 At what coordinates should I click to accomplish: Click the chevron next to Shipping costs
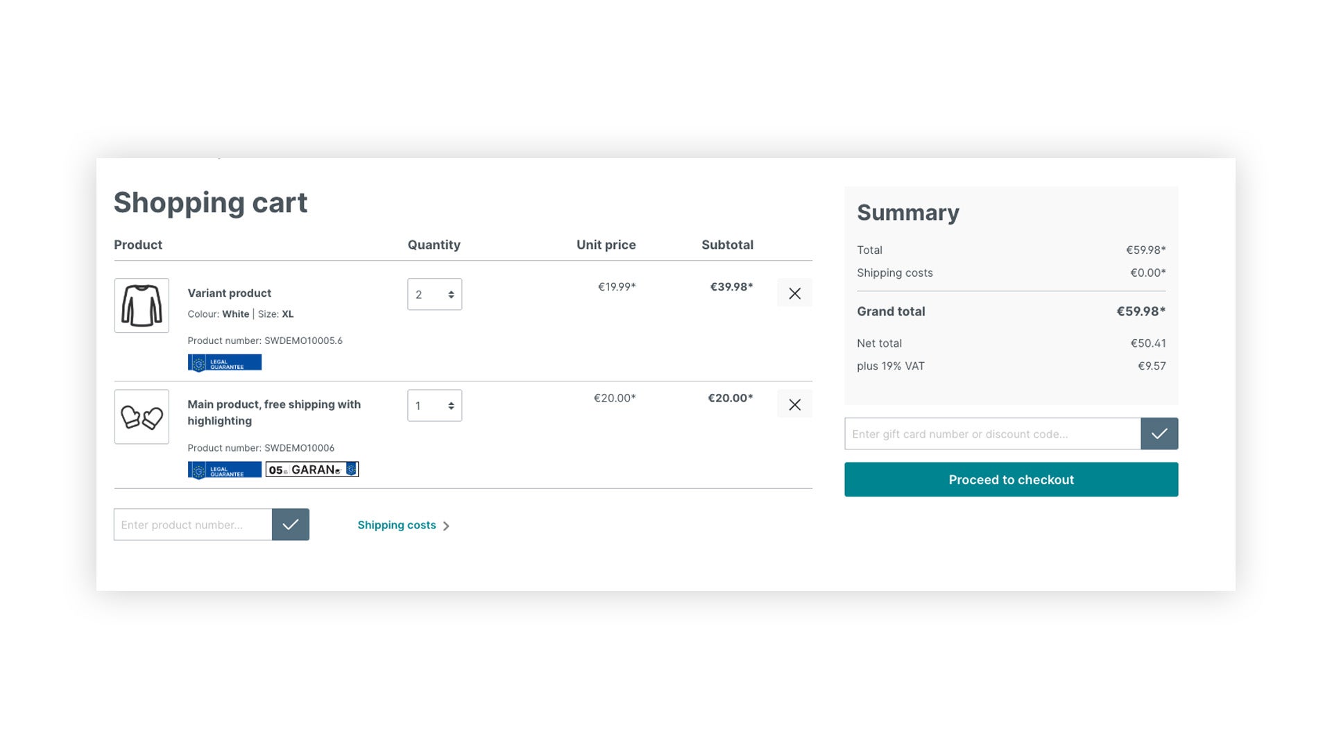(446, 526)
